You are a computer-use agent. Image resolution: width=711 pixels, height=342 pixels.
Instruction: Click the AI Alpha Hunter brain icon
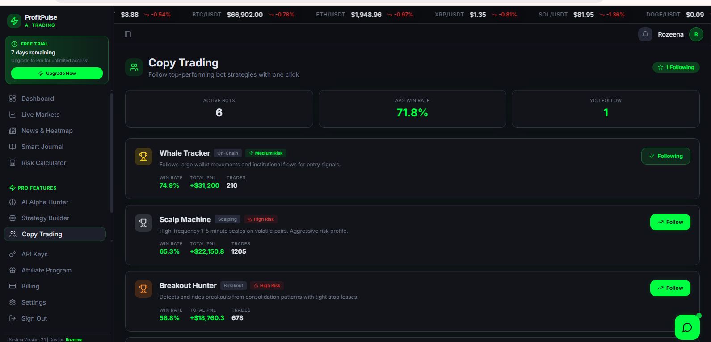pyautogui.click(x=13, y=202)
